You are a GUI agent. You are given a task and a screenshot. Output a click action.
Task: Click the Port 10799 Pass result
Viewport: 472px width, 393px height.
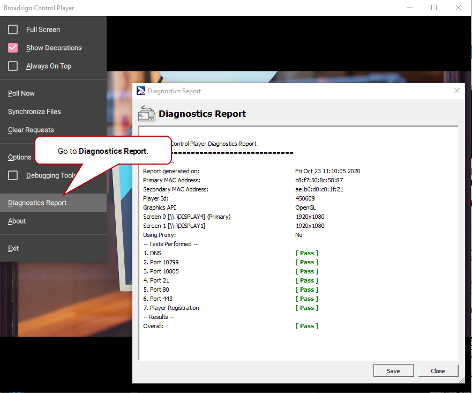click(x=307, y=262)
